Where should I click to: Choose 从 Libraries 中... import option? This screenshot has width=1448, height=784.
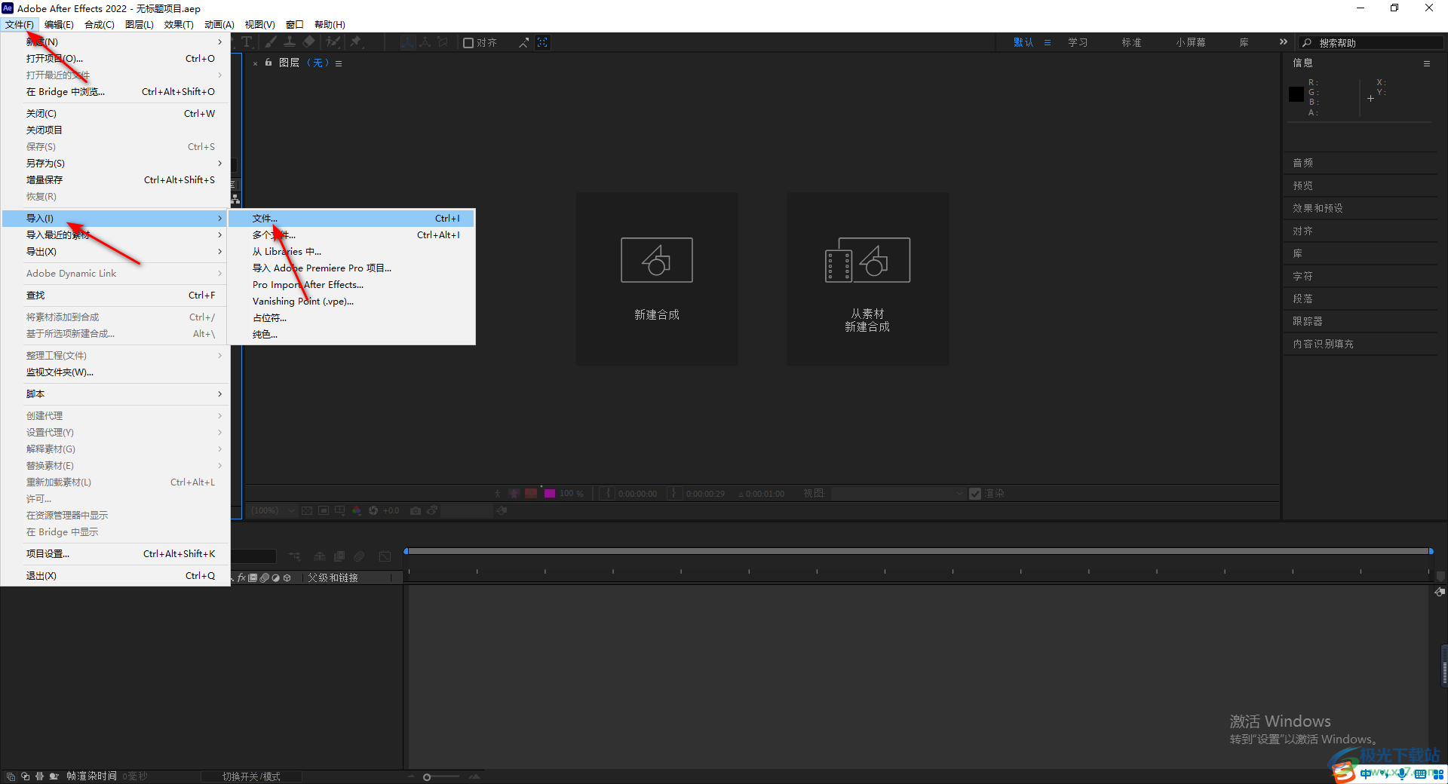click(x=351, y=252)
